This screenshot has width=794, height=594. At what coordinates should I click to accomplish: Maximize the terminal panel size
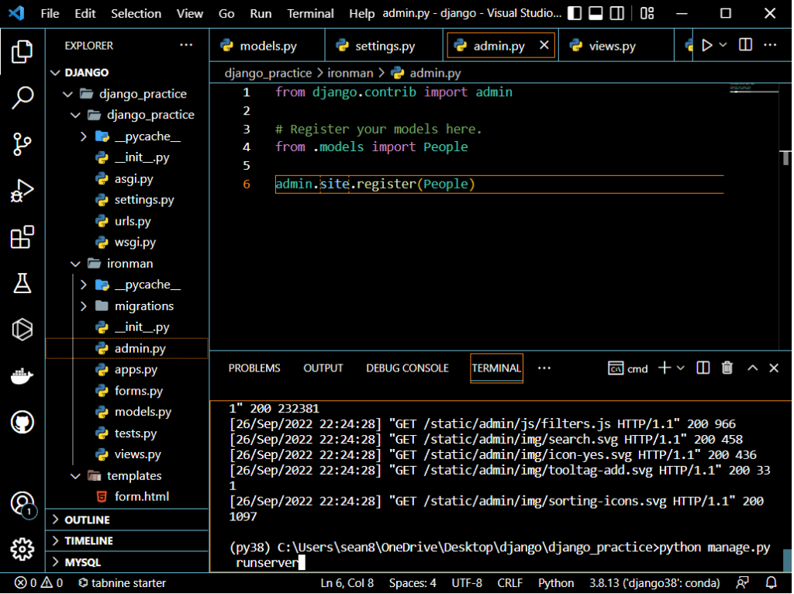click(x=752, y=368)
